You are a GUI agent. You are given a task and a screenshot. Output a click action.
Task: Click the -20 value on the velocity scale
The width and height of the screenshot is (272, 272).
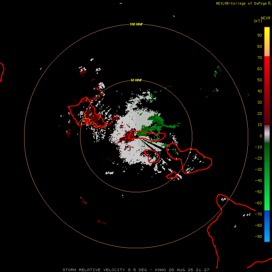[x=258, y=158]
